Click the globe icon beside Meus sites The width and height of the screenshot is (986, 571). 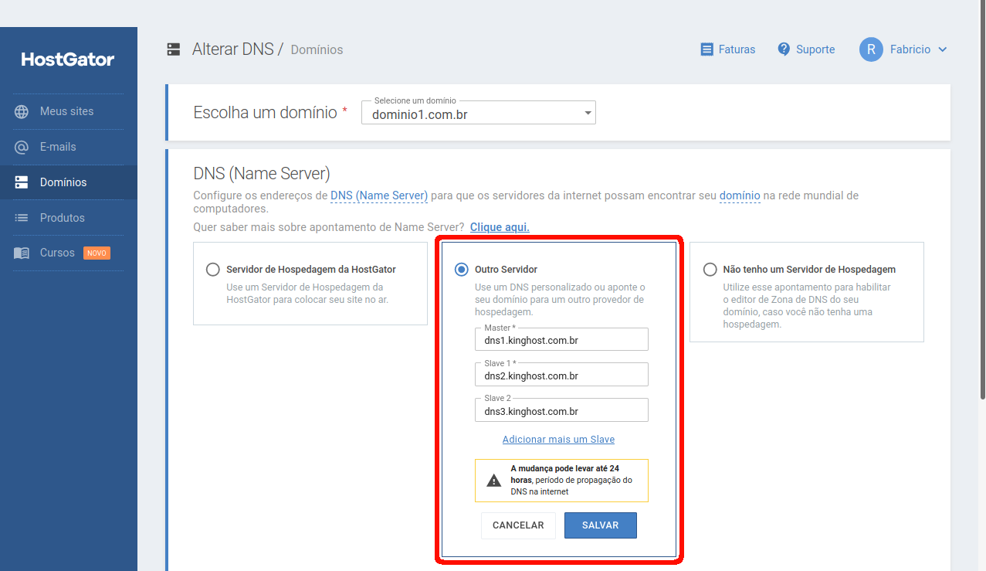point(22,111)
